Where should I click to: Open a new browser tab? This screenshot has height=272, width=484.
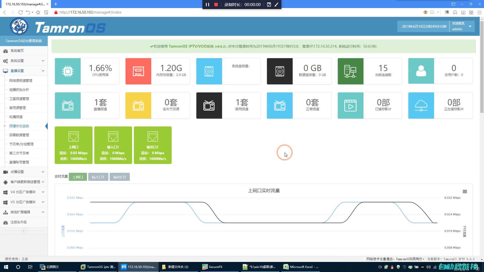tap(56, 4)
